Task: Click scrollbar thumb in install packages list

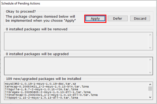Action: [x=150, y=89]
